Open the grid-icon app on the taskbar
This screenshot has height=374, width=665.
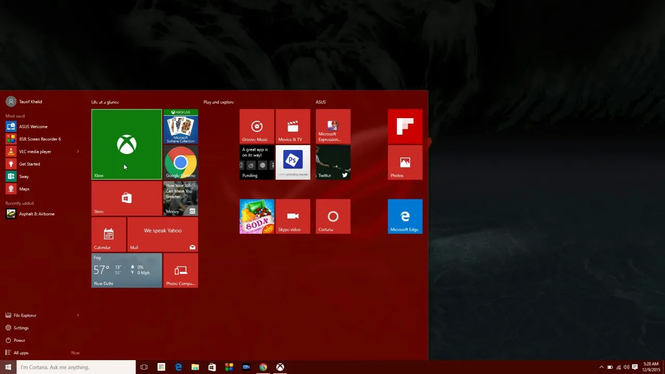click(x=161, y=367)
